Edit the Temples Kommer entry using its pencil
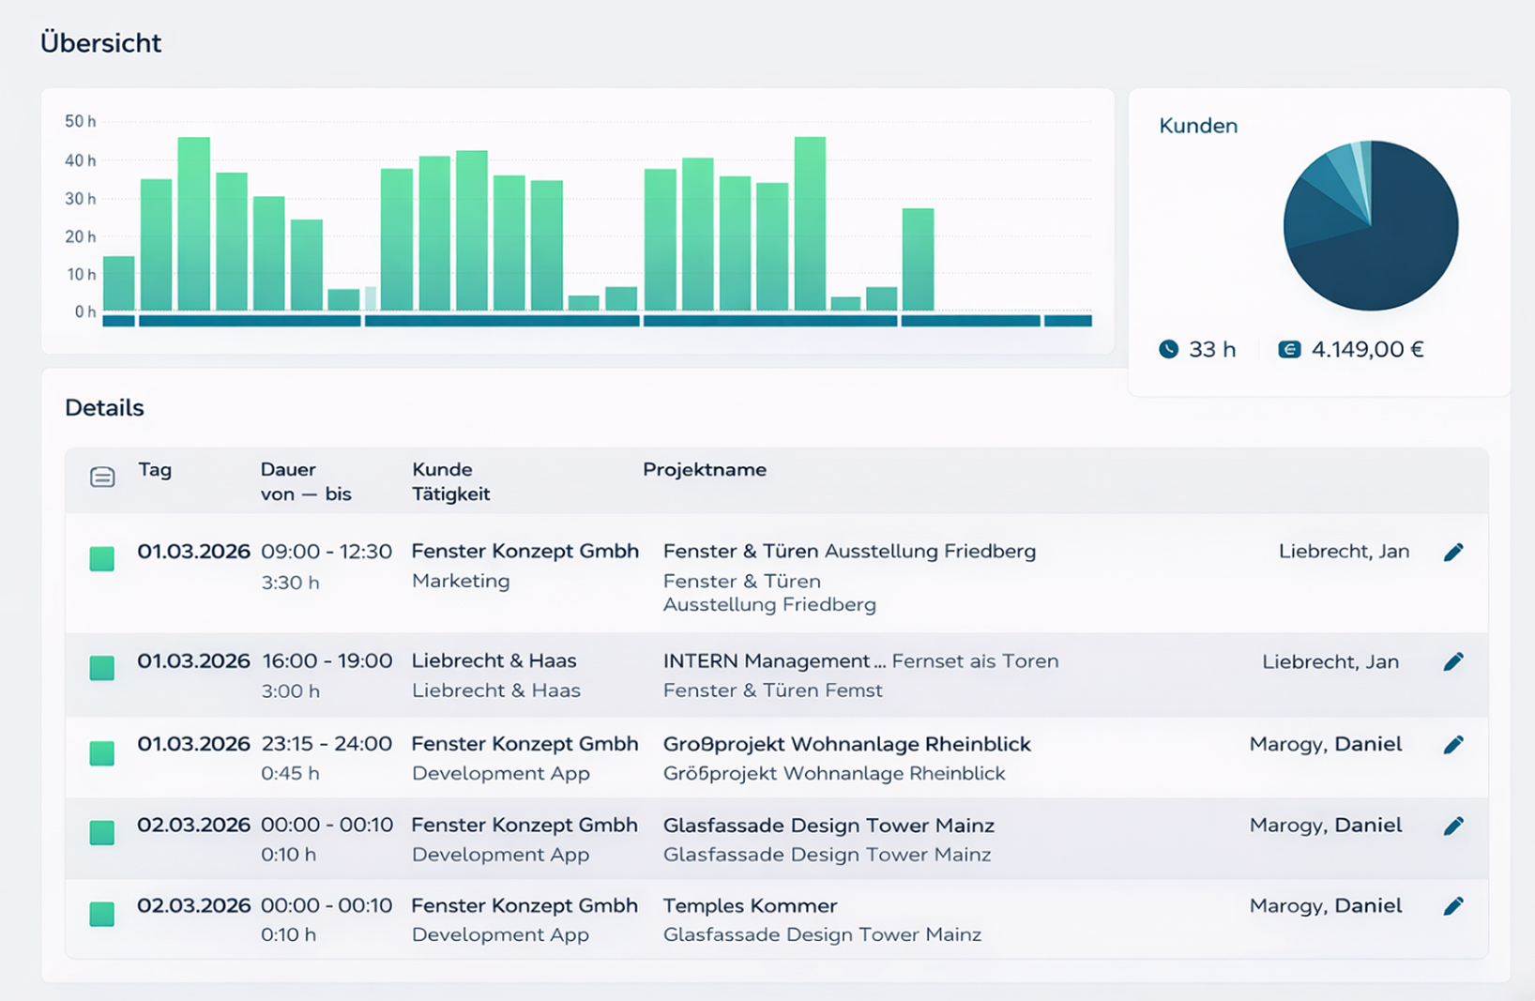 pos(1453,906)
